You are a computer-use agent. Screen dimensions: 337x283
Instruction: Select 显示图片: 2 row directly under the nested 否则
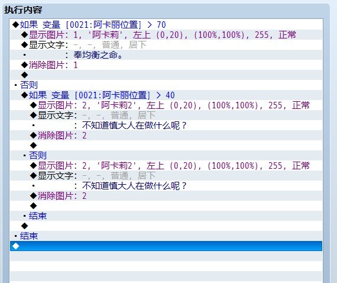(166, 166)
